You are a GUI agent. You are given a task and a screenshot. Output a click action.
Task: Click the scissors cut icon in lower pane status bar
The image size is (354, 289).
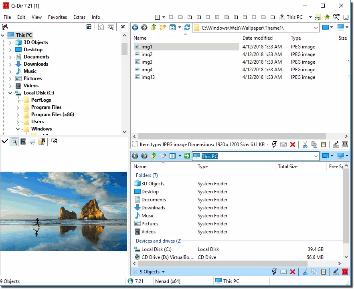tap(305, 272)
